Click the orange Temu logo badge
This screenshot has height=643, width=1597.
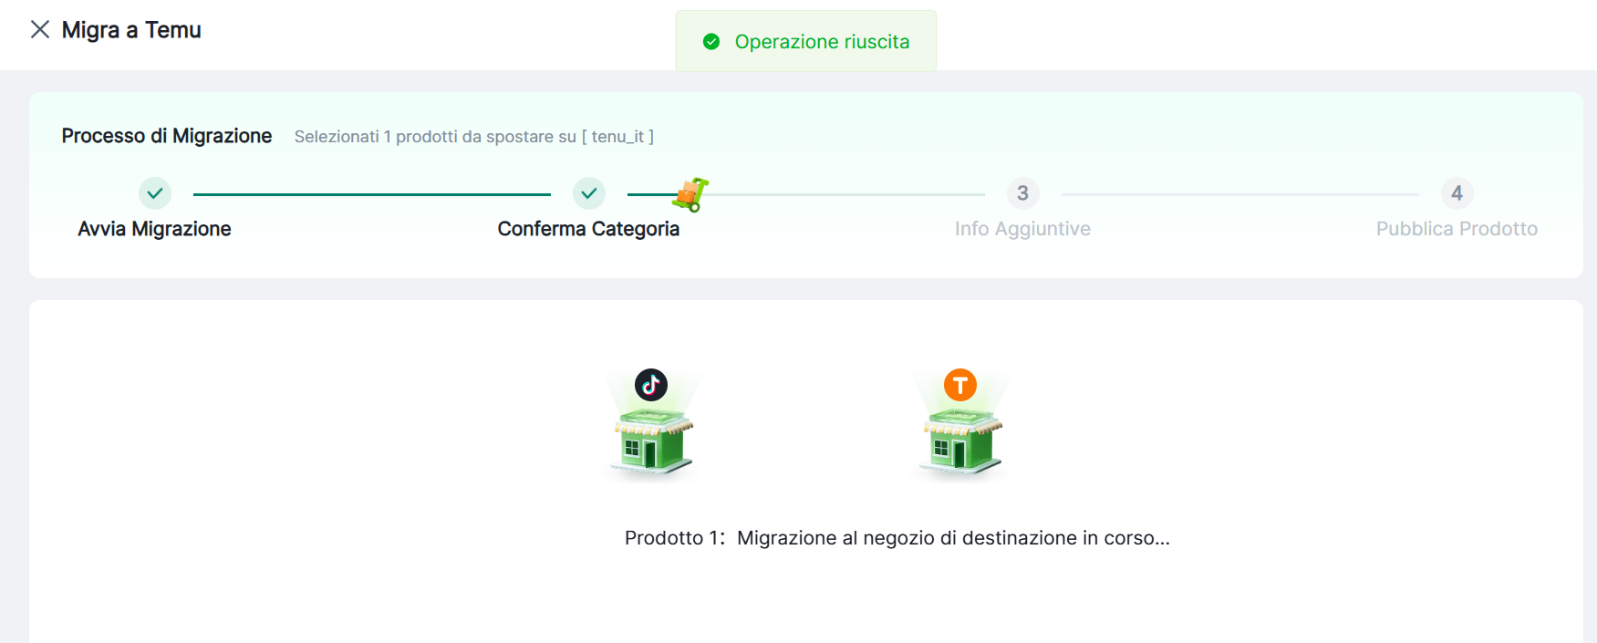pos(959,385)
